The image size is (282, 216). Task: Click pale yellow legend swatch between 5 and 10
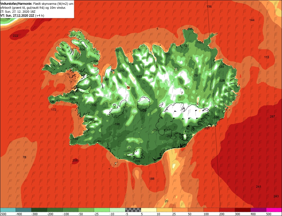149,210
